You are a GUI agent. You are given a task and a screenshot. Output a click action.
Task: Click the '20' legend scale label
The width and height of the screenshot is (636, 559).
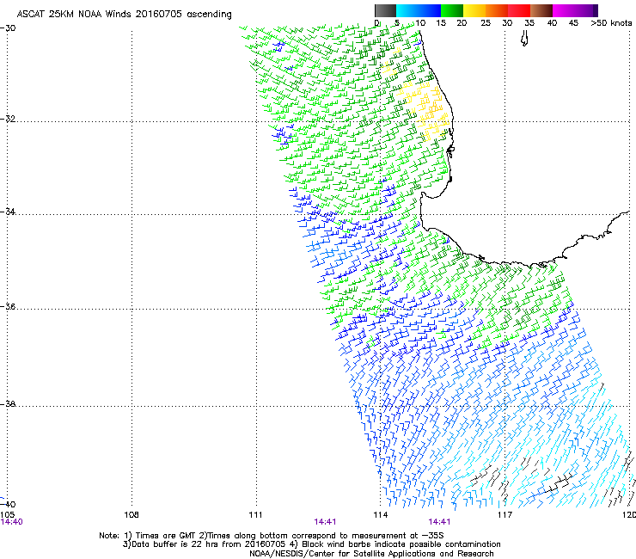(462, 22)
